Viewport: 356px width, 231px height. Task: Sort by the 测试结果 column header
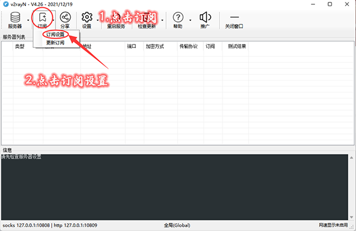[x=237, y=46]
